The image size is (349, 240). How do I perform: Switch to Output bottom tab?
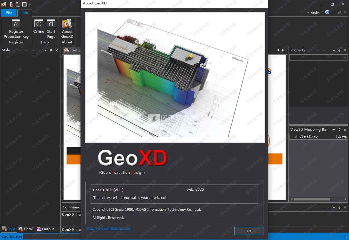coord(45,229)
